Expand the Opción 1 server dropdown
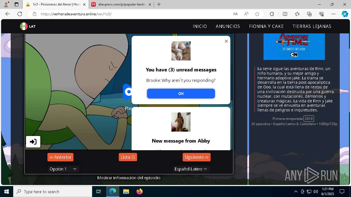Screen dimensions: 351x197 (x=63, y=169)
